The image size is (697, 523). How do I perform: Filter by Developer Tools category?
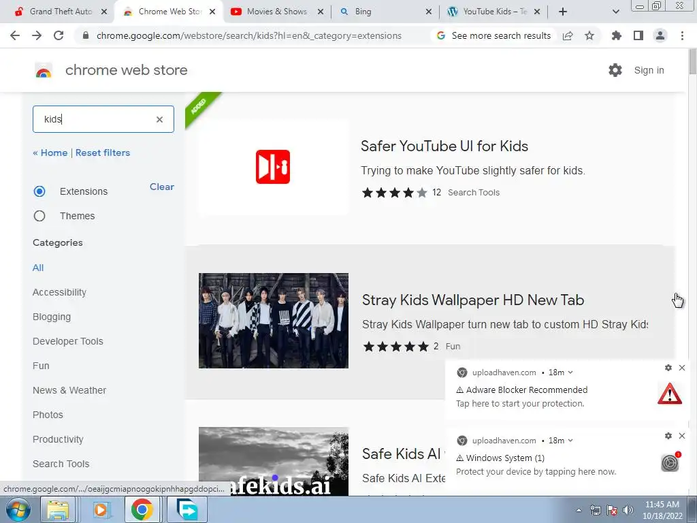point(68,341)
